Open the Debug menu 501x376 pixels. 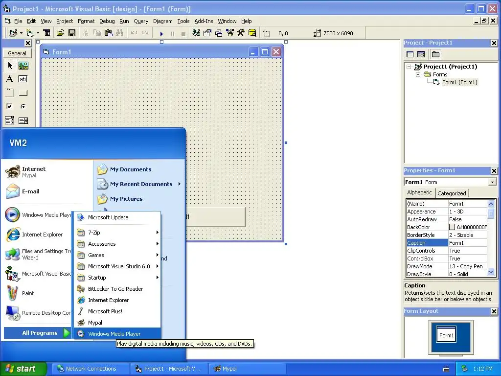click(x=107, y=21)
